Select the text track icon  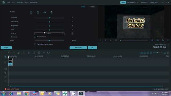click(x=5, y=73)
